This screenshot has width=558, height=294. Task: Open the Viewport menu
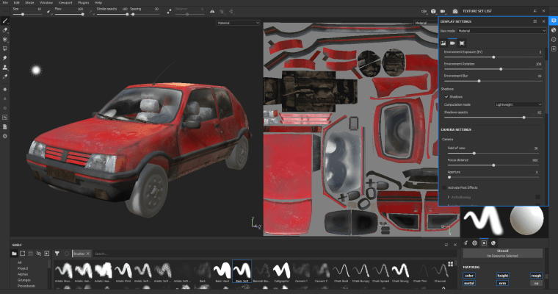(x=64, y=3)
